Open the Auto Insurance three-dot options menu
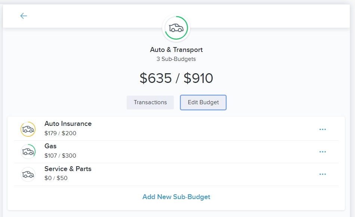355x217 pixels. (322, 130)
